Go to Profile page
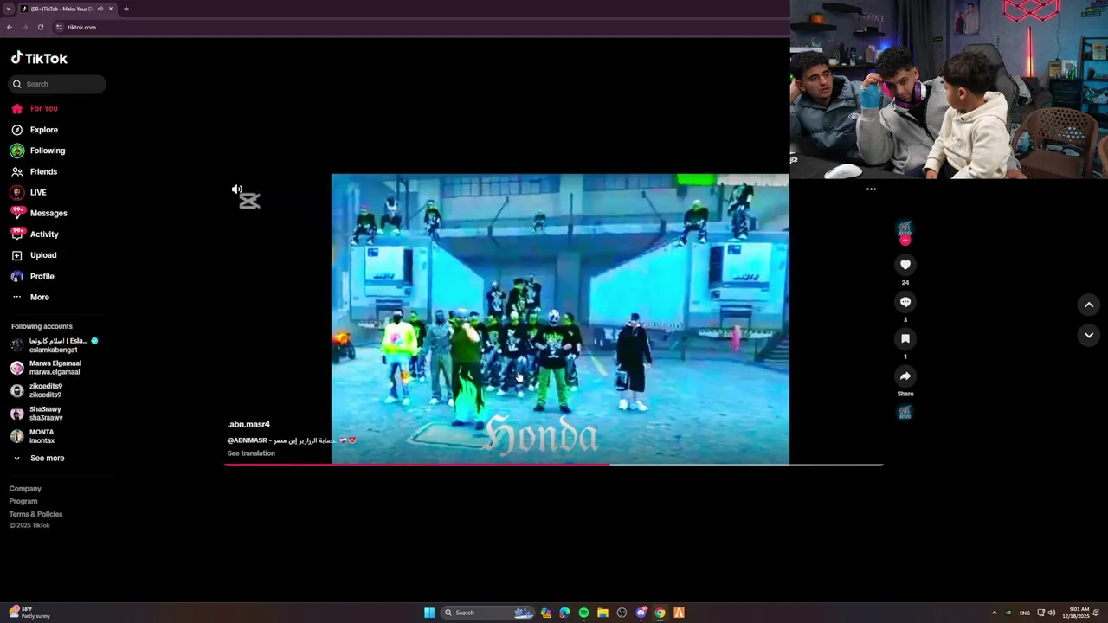Viewport: 1108px width, 623px height. [x=33, y=276]
